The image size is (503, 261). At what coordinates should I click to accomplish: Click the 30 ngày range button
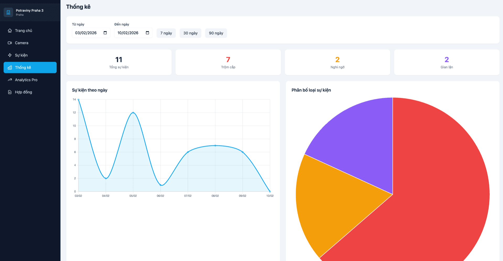point(190,33)
